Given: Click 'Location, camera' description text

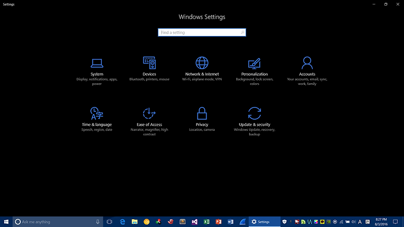Looking at the screenshot, I should 202,130.
